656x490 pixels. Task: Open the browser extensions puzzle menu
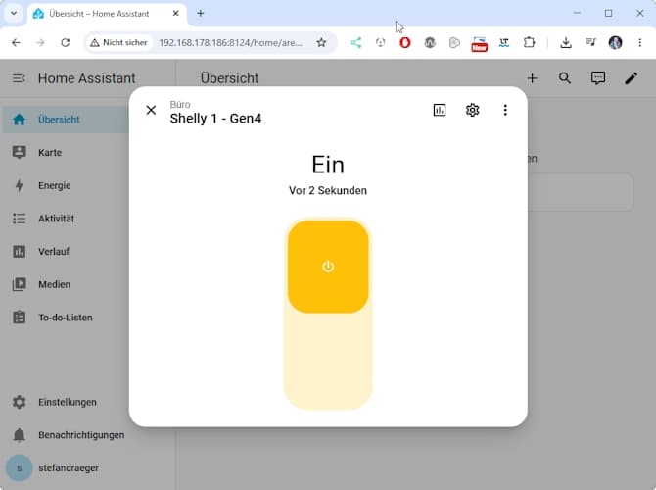[x=530, y=43]
